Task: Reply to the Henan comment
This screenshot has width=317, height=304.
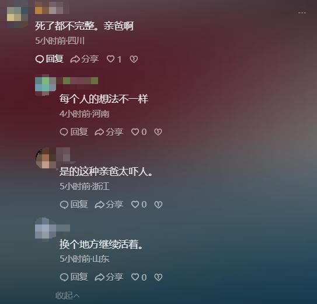Action: [x=74, y=132]
